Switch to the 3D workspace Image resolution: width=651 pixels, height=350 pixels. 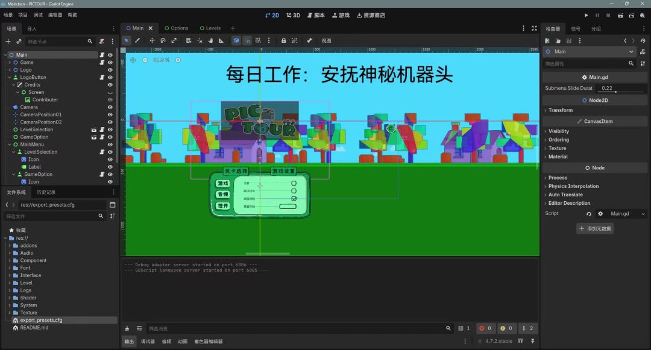tap(294, 15)
